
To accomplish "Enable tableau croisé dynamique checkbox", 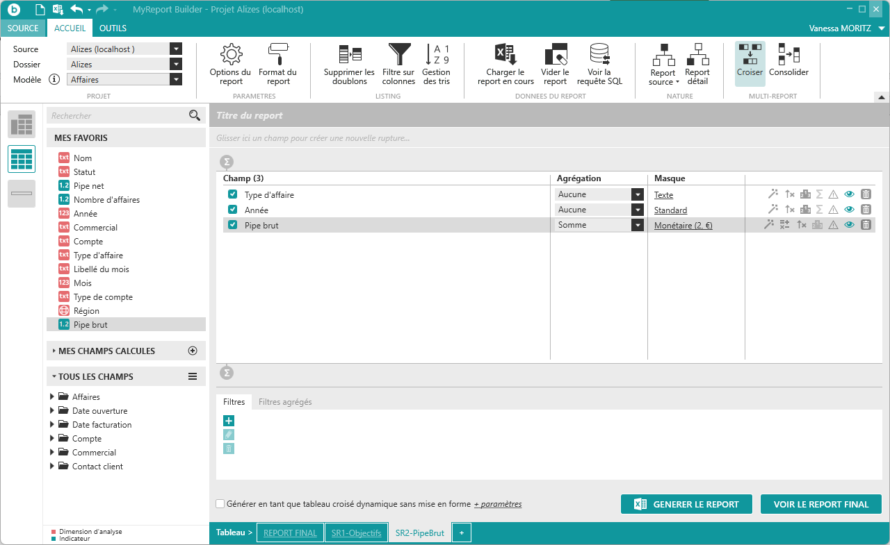I will pyautogui.click(x=220, y=504).
